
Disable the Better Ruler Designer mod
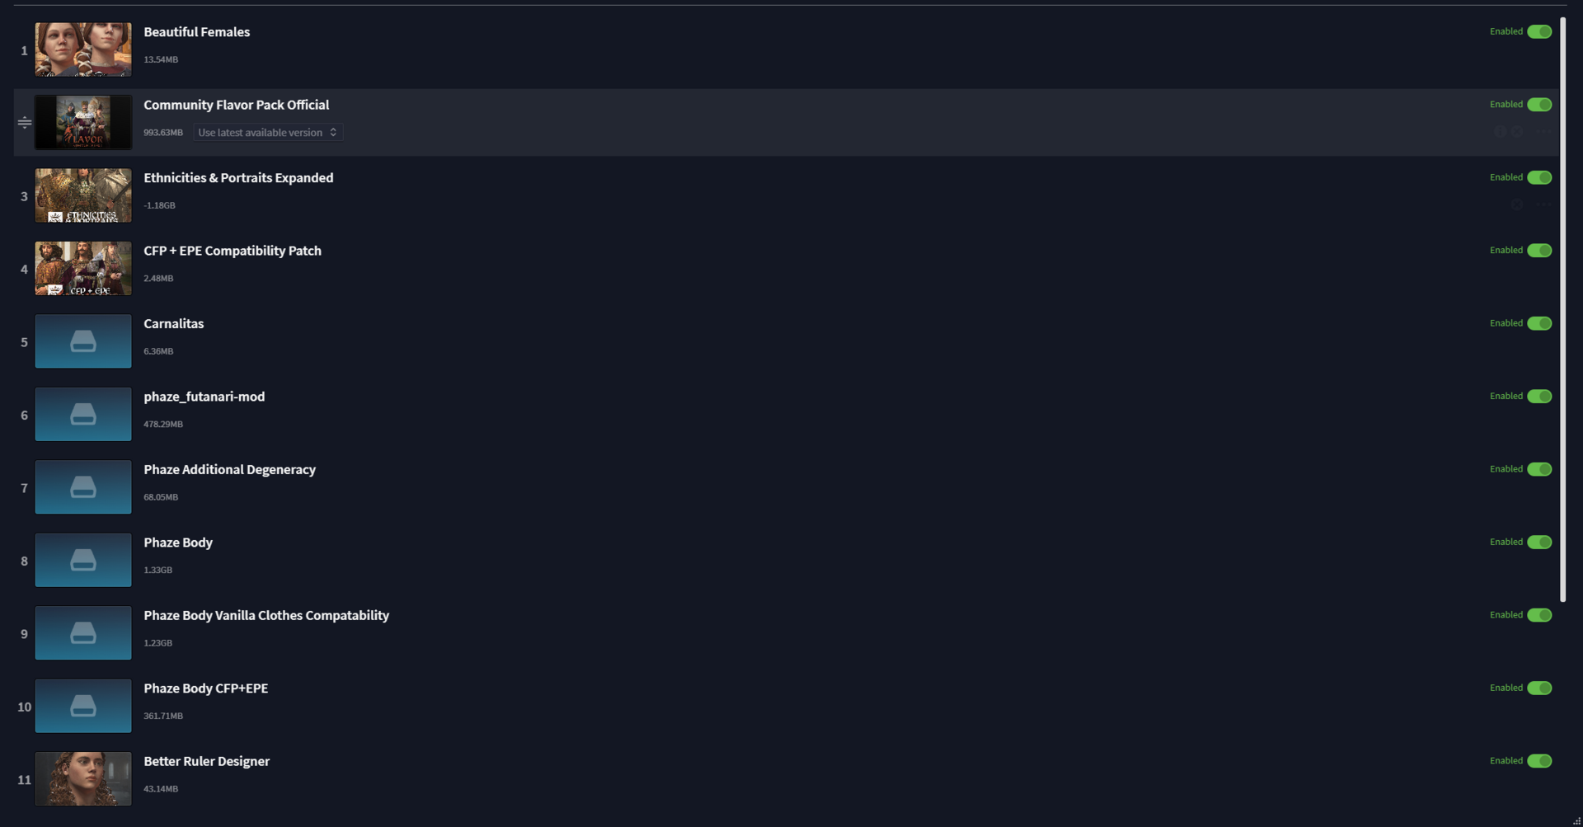(1539, 761)
